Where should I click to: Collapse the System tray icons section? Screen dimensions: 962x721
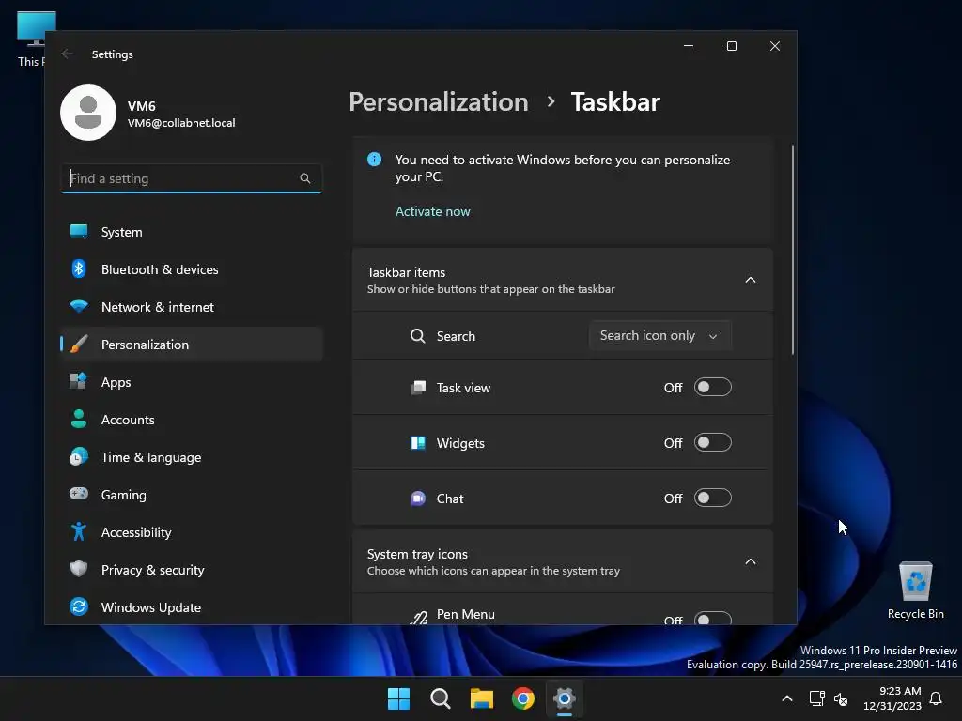pyautogui.click(x=751, y=561)
